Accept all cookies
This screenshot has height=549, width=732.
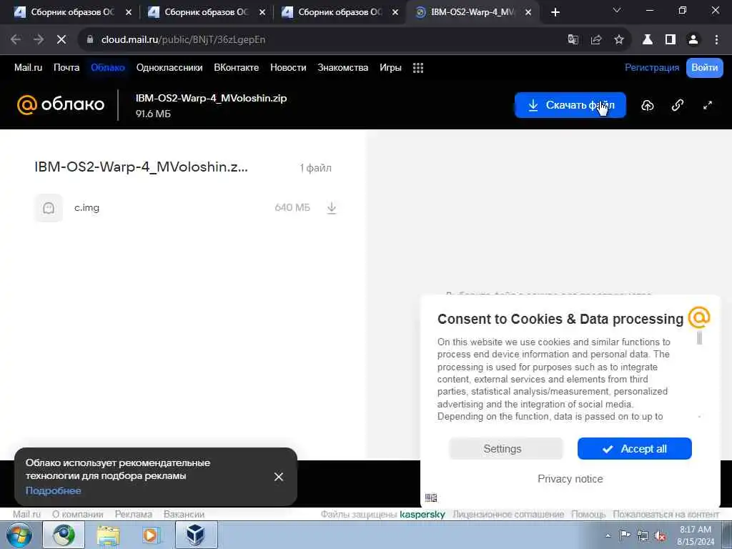point(635,449)
